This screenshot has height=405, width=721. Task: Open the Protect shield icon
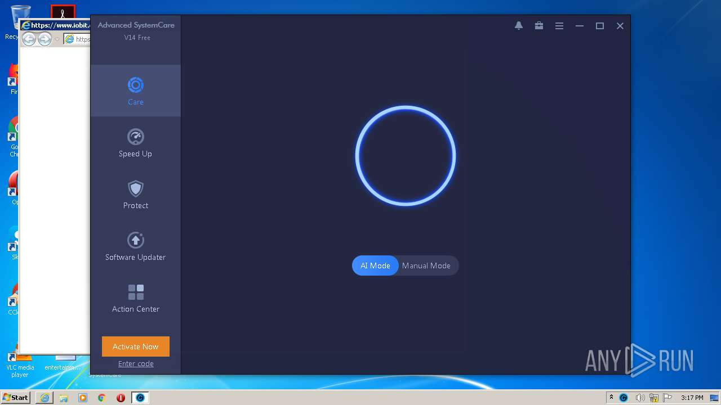[x=136, y=188]
